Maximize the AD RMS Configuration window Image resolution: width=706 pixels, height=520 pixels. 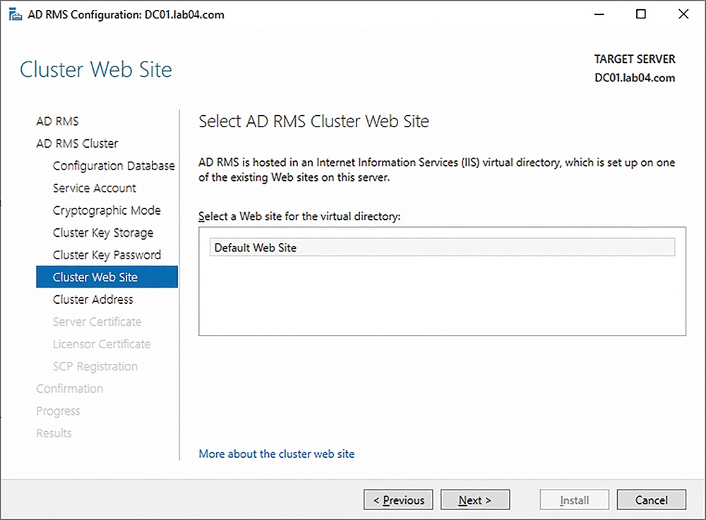pyautogui.click(x=641, y=14)
